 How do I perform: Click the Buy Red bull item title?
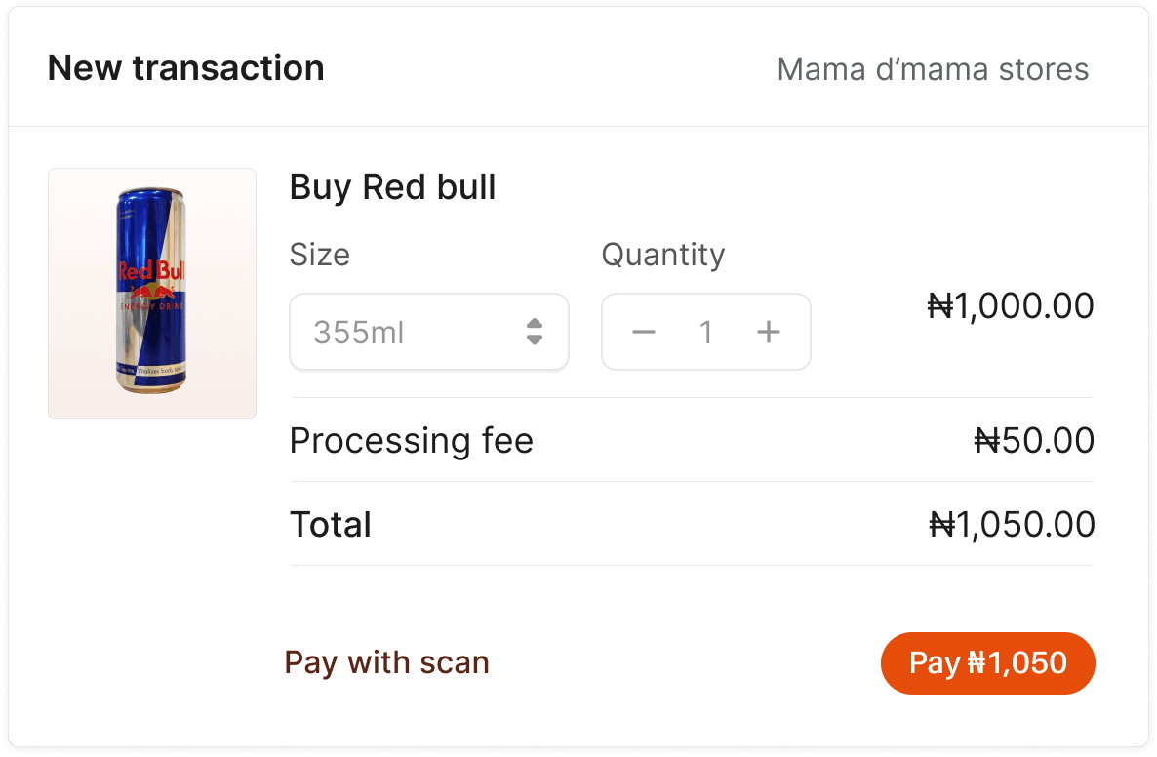[x=392, y=187]
